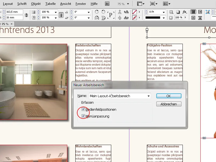
Task: Open the Schrift menu
Action: click(22, 4)
